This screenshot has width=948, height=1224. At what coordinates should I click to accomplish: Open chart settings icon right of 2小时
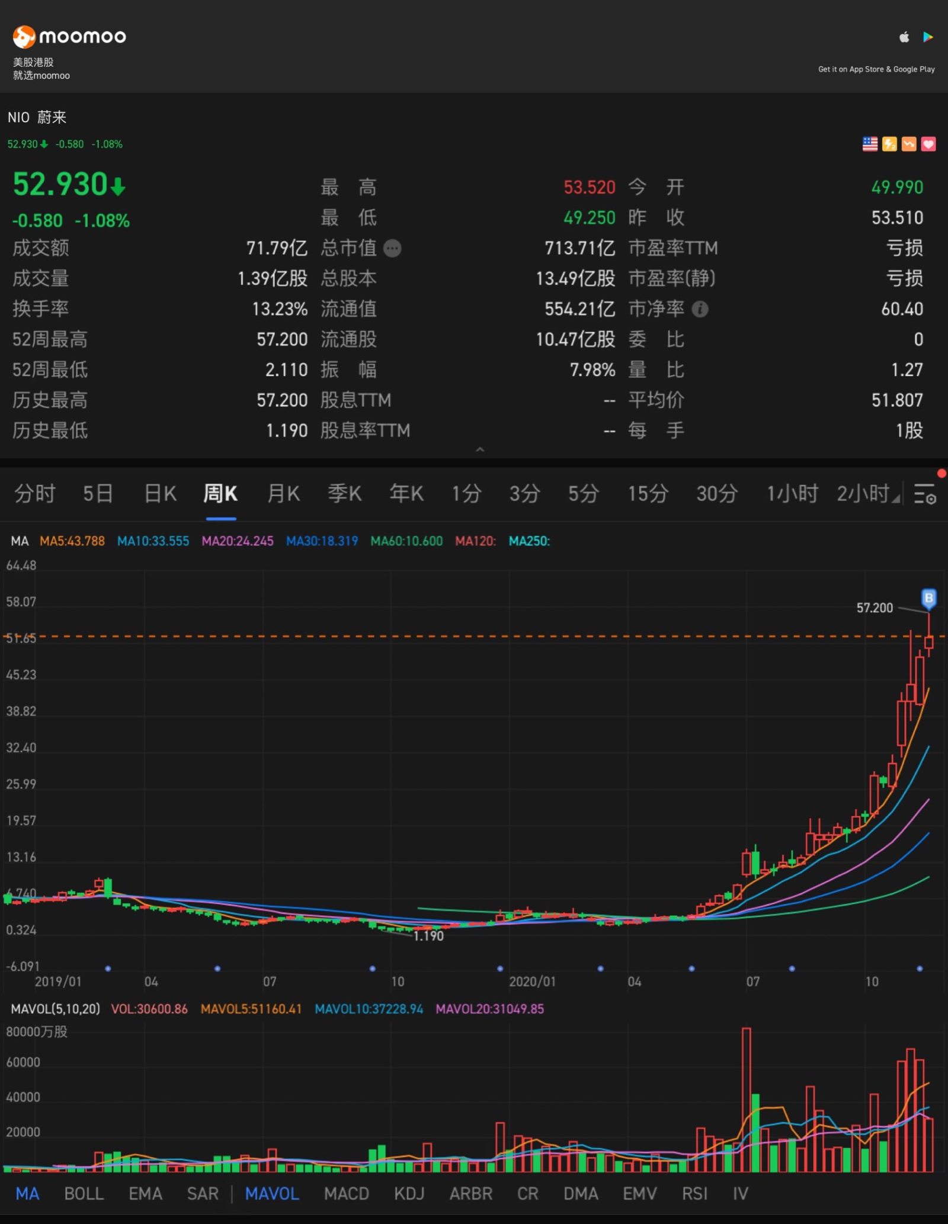(925, 493)
